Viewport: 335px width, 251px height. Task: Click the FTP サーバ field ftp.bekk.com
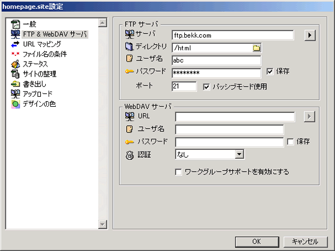(233, 35)
